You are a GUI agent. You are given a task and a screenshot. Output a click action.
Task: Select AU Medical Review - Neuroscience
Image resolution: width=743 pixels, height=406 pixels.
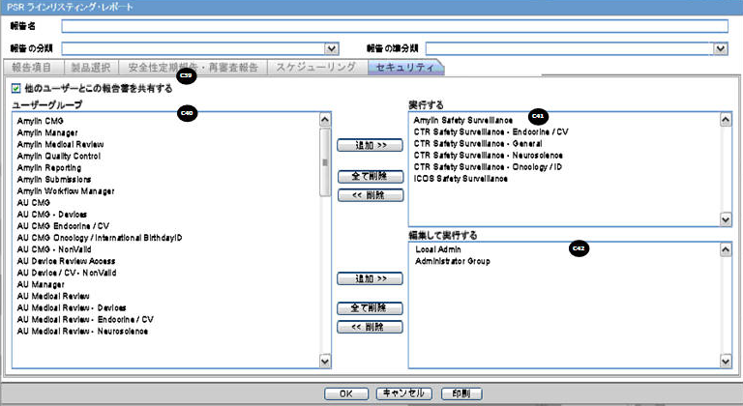click(82, 332)
